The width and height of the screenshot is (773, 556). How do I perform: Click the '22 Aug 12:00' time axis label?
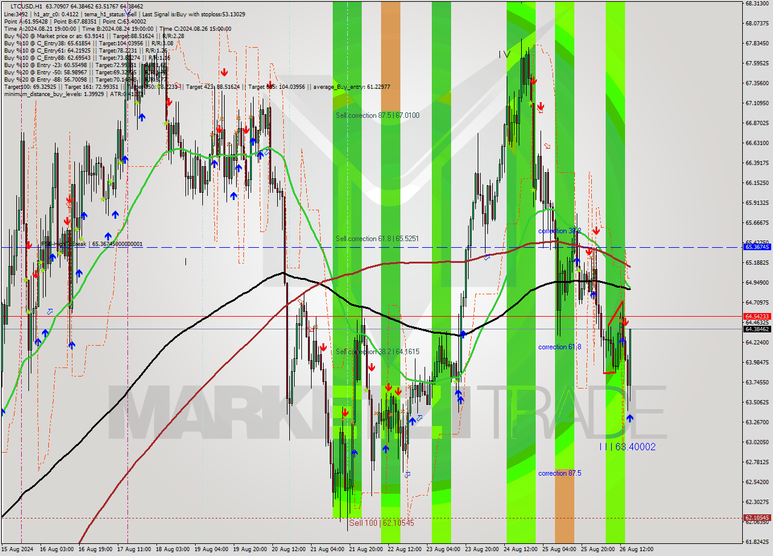tap(405, 549)
